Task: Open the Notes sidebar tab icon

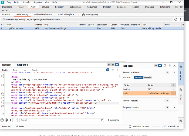Action: [x=181, y=90]
